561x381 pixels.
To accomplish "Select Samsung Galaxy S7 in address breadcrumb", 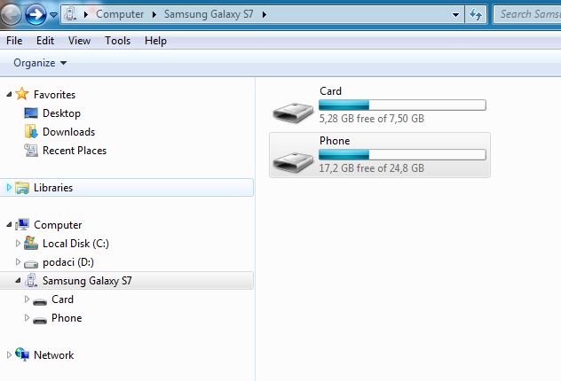I will [209, 14].
